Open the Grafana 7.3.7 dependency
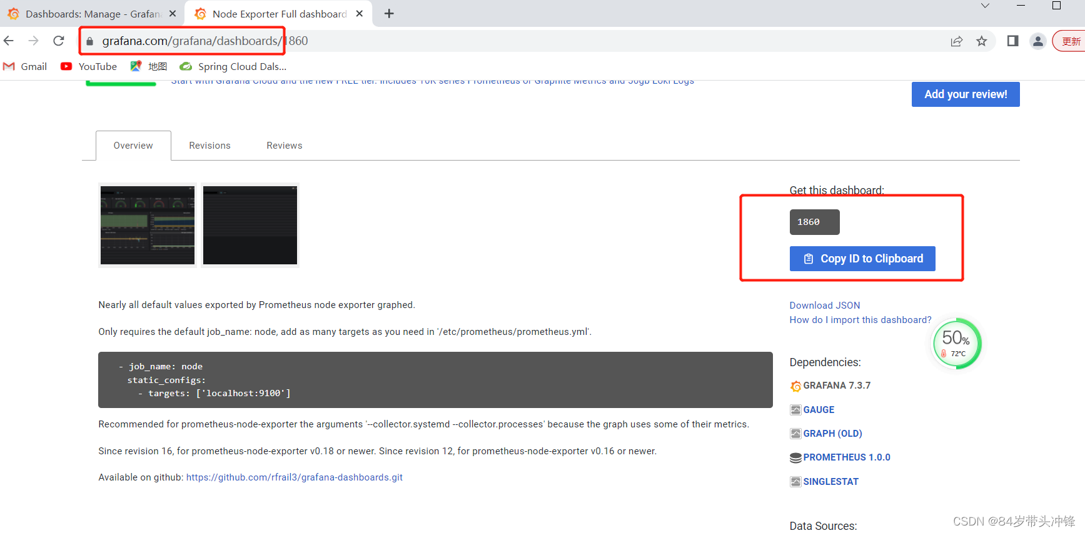This screenshot has height=533, width=1085. tap(837, 386)
